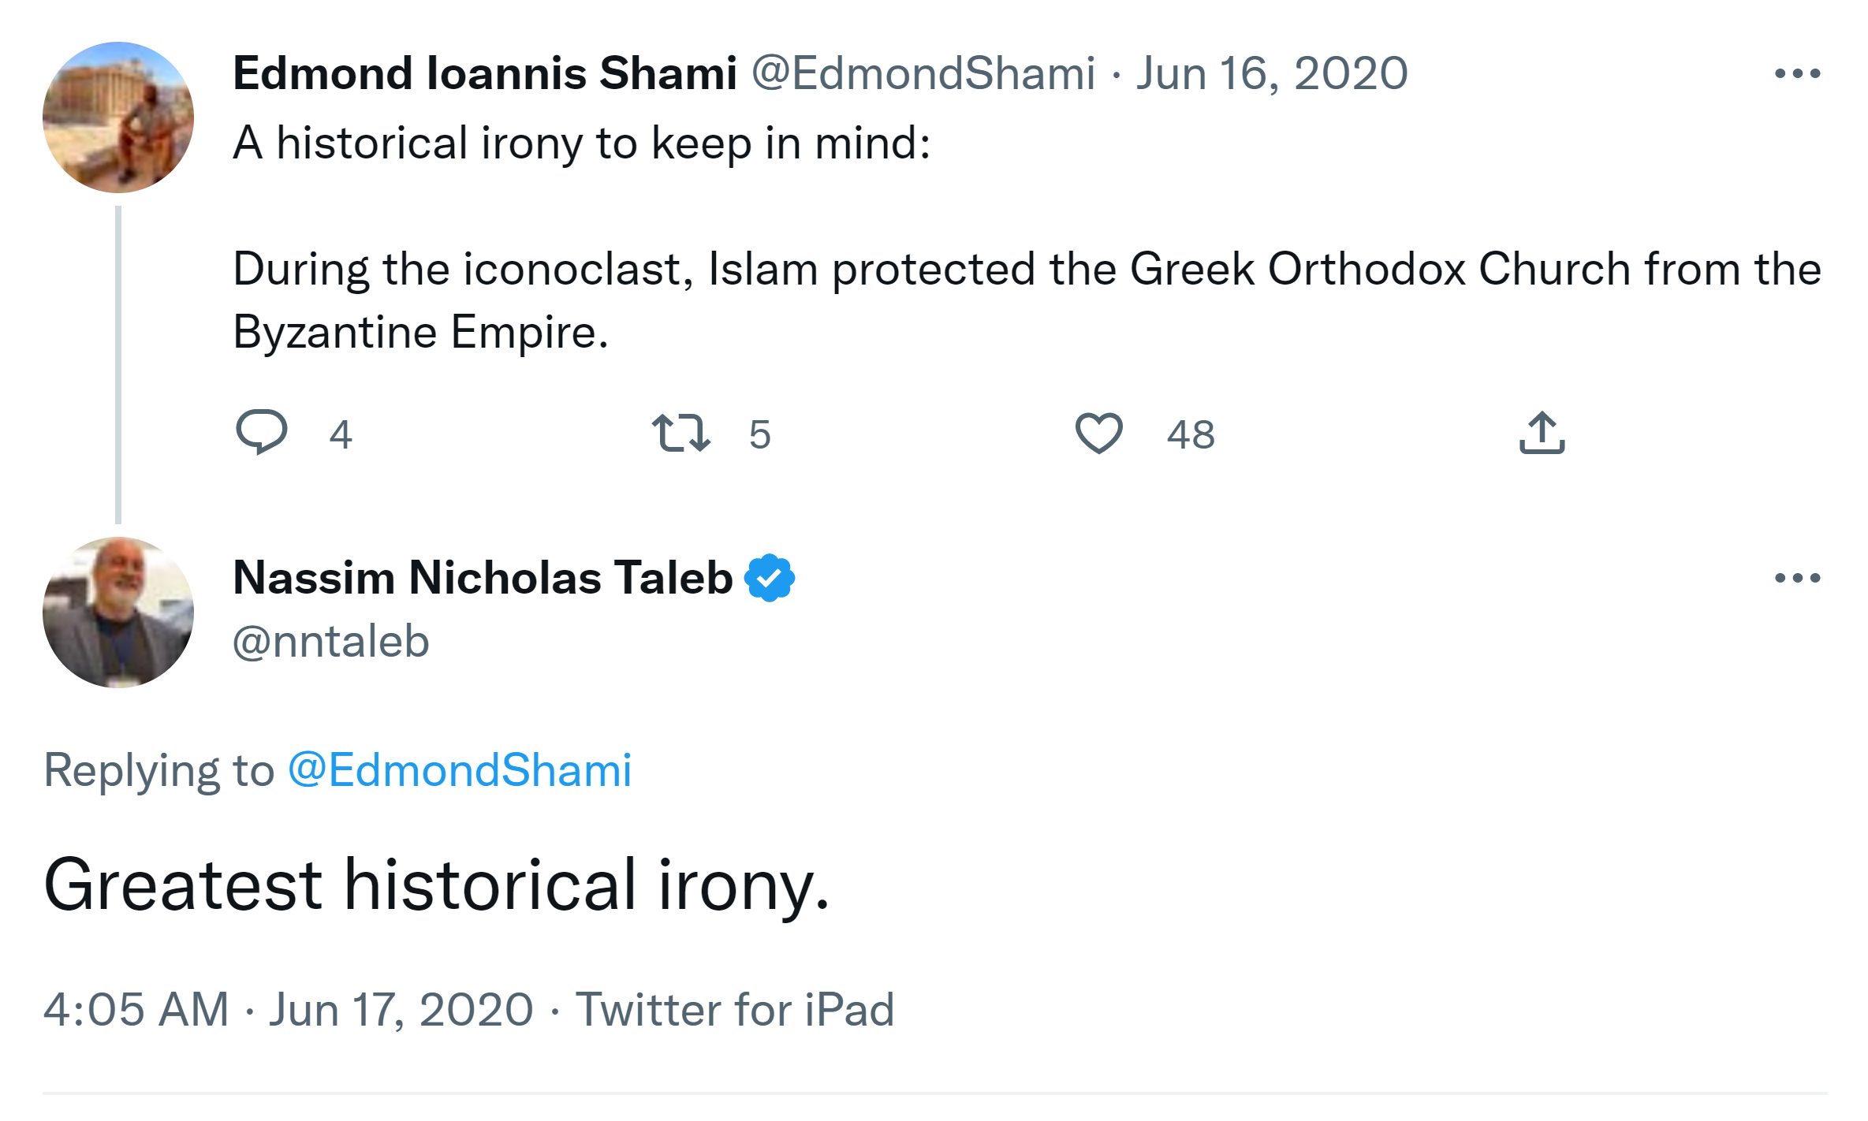This screenshot has height=1121, width=1868.
Task: Click the blue @EdmondShami mention in Replying to
Action: tap(460, 769)
